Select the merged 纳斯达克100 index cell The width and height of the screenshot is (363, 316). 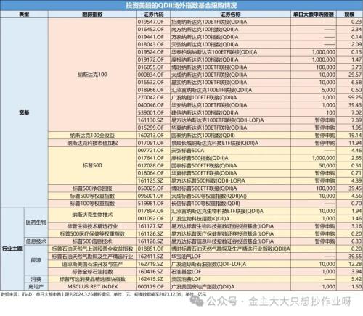[x=92, y=75]
